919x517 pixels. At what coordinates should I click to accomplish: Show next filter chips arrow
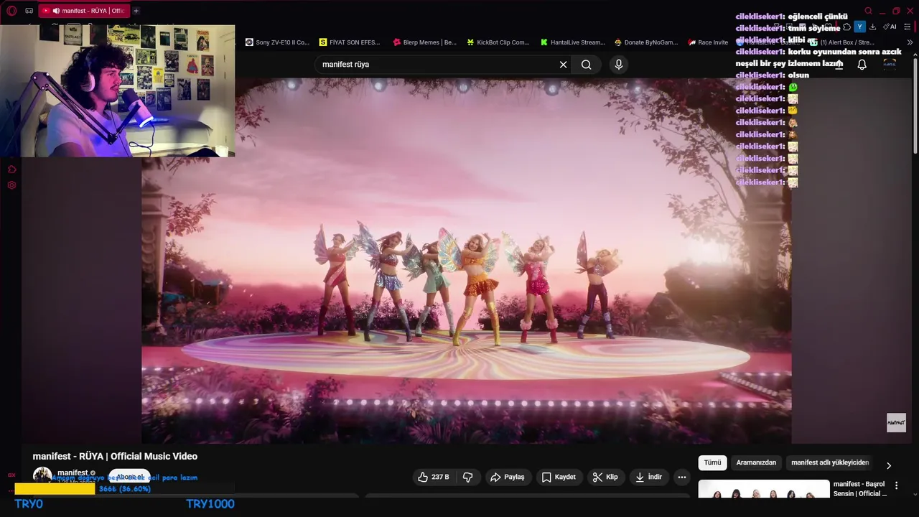[888, 465]
